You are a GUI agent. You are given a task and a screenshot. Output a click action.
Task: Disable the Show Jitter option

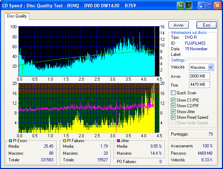pos(173,112)
